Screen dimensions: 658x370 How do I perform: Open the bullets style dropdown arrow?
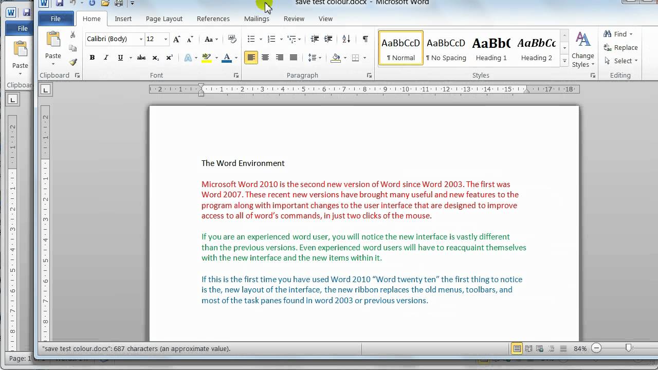[261, 39]
